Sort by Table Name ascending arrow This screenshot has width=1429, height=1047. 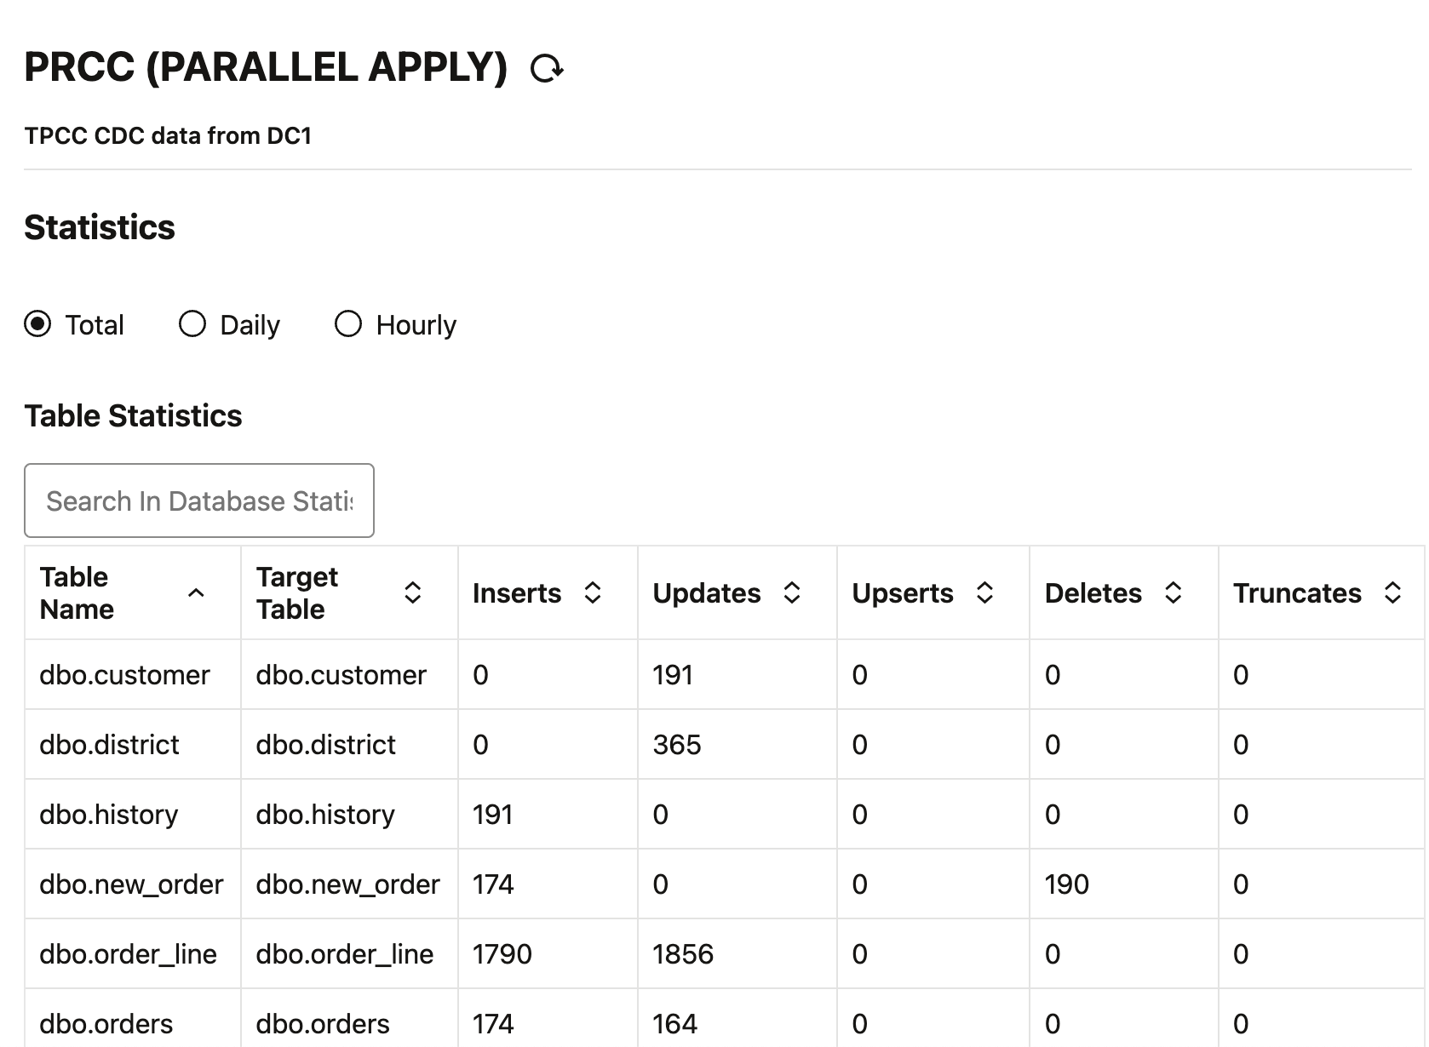196,593
